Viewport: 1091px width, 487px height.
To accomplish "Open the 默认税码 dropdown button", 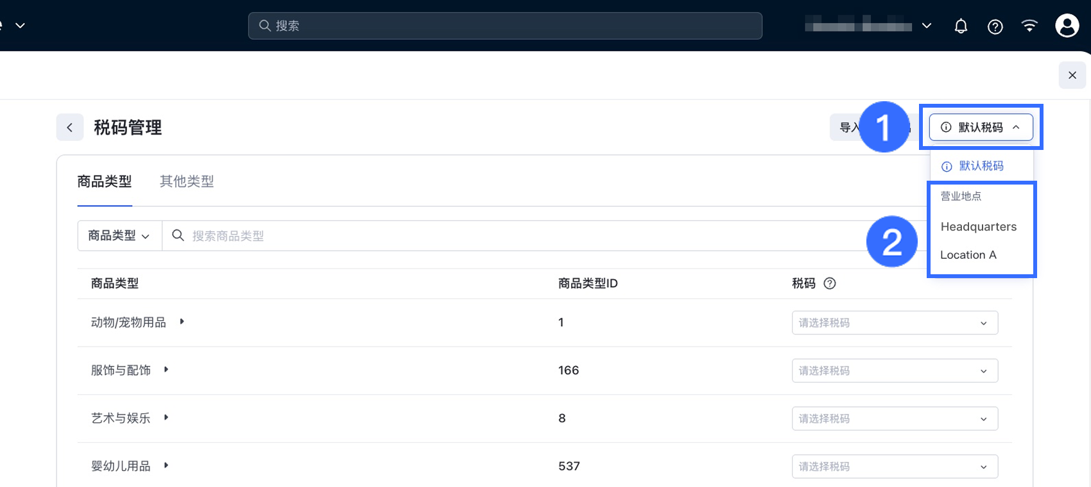I will 981,128.
